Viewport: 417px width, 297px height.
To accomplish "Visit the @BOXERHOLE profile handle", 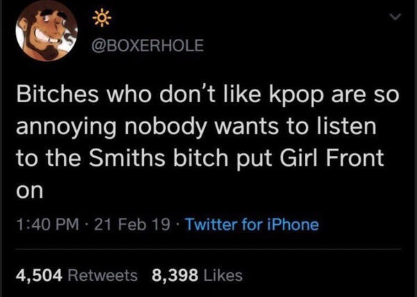I will pos(147,45).
